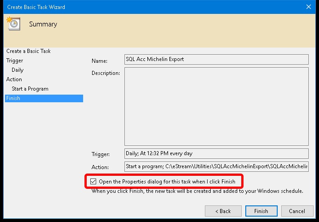Go to the Create a Basic Task step

[x=28, y=51]
